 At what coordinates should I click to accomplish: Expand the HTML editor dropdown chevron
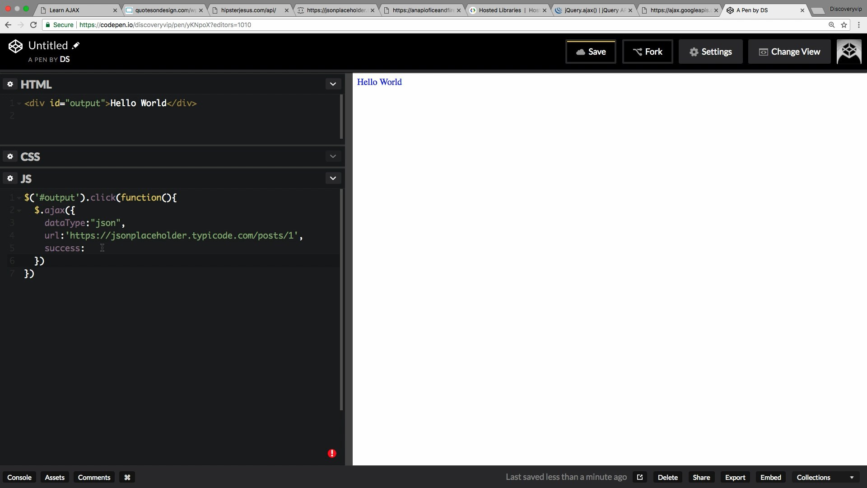click(x=333, y=84)
